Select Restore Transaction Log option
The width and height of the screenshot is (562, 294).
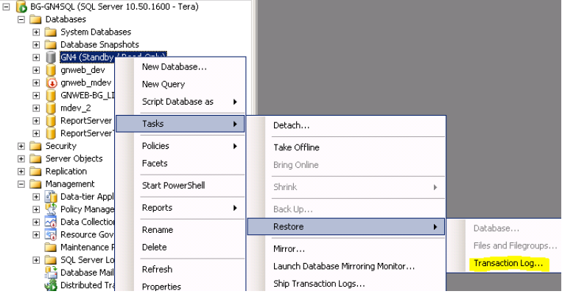508,264
